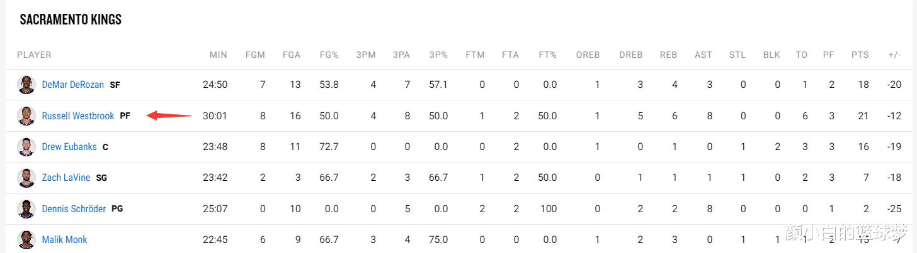Sort table by FG% column header
This screenshot has height=253, width=917.
328,55
